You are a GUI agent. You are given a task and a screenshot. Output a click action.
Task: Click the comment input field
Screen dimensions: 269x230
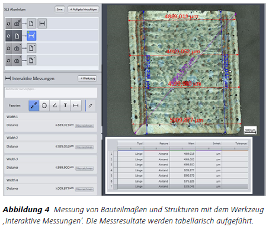tap(51, 92)
